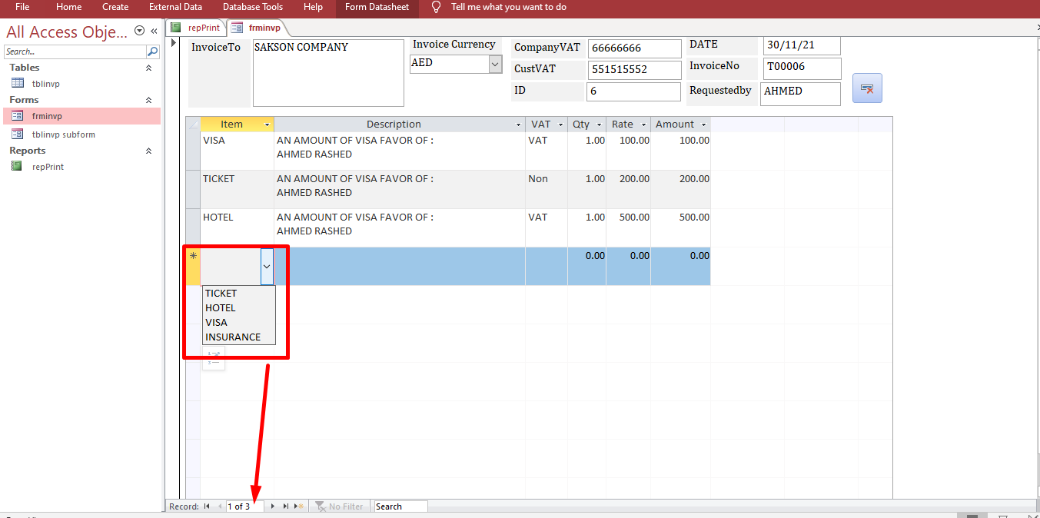The width and height of the screenshot is (1040, 518).
Task: Go to previous record navigation button
Action: 220,506
